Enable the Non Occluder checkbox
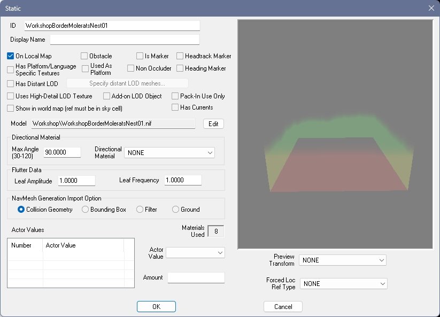 pos(130,68)
